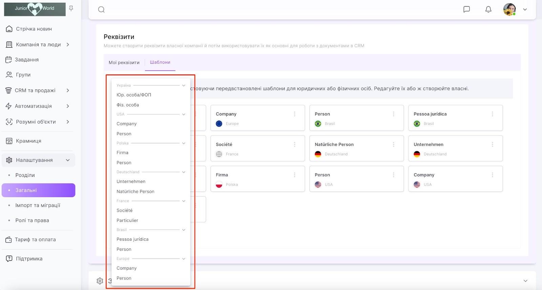Go to Завдання in the sidebar

(27, 60)
